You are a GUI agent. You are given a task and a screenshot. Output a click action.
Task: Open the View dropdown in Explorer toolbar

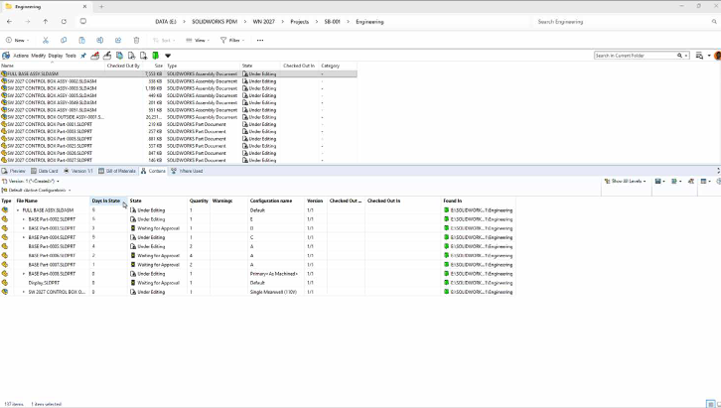[x=198, y=41]
